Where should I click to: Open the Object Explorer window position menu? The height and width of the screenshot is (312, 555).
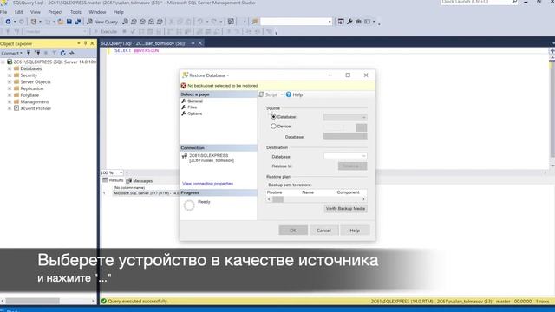coord(79,43)
